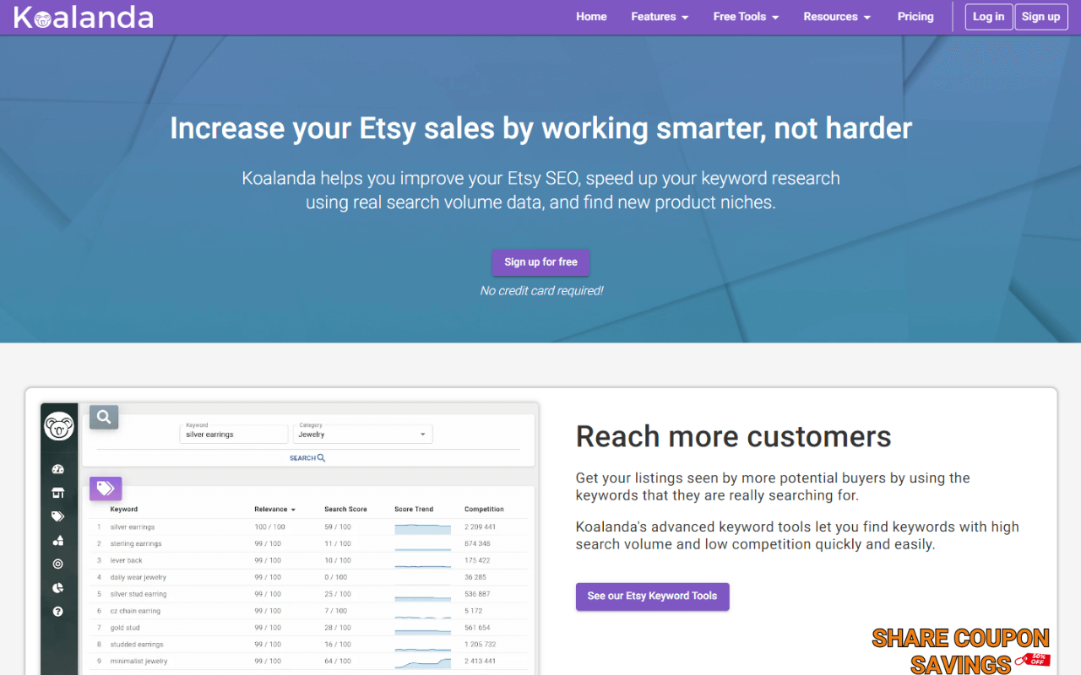Click the Search Score column header
Screen dimensions: 1081x675
tap(345, 510)
